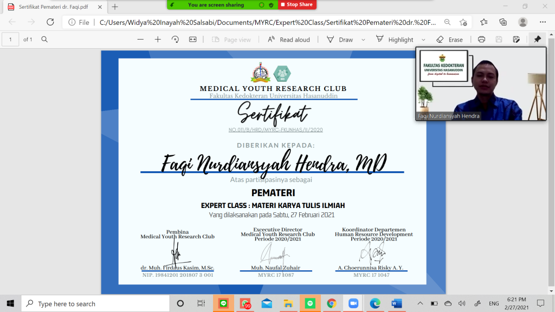Click the certificate number NO.011/B/HRD link text

coord(275,130)
